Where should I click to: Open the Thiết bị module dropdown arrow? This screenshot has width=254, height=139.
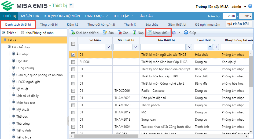point(71,5)
